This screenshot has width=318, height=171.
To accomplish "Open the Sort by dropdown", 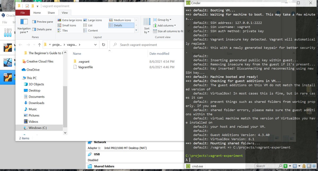I will 147,26.
